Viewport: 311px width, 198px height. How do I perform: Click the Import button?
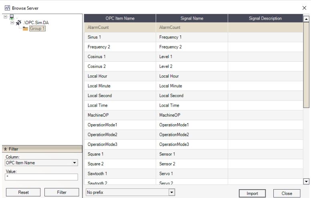(252, 193)
